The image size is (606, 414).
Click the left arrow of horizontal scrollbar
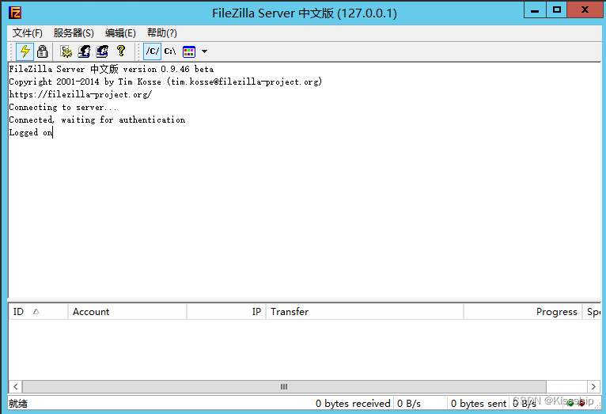click(x=16, y=386)
